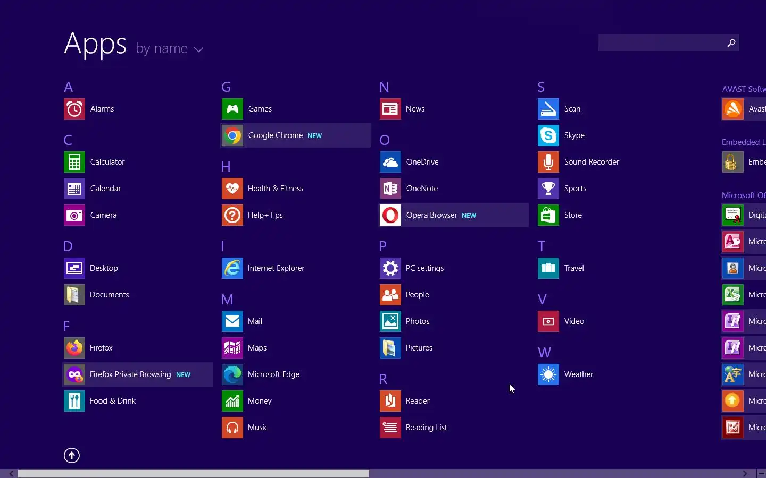
Task: Launch the Skype icon
Action: [x=548, y=135]
